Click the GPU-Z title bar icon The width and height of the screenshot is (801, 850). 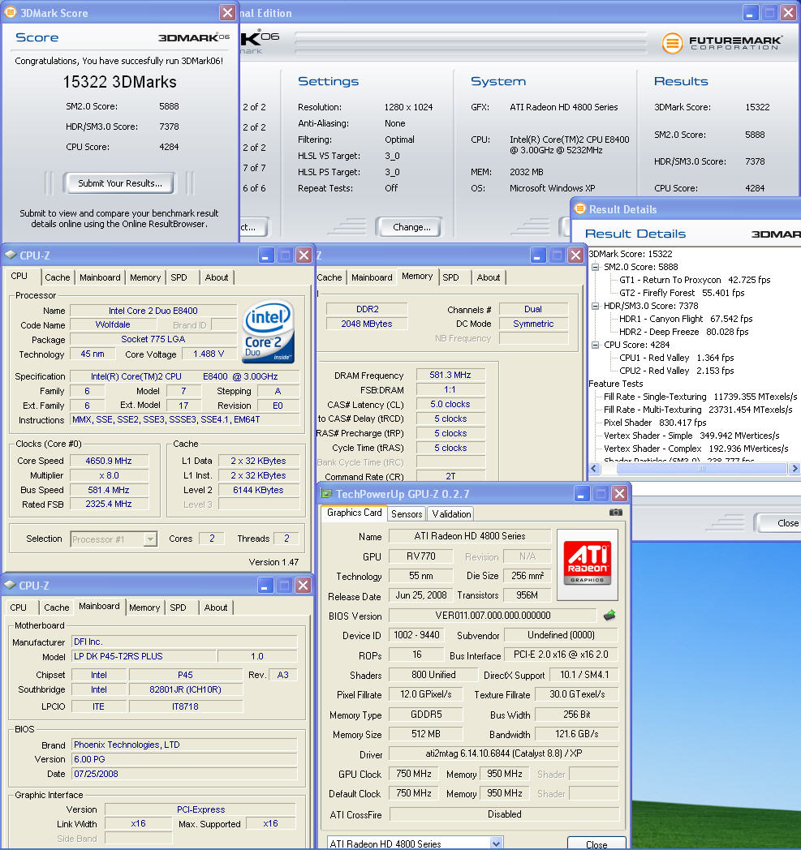pos(326,493)
